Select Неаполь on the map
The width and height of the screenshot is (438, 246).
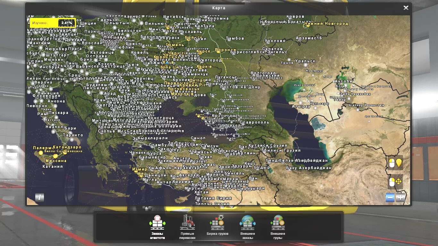click(x=55, y=127)
